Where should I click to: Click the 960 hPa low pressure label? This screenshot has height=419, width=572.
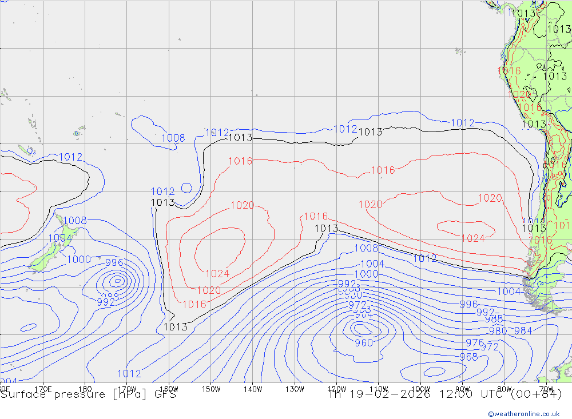point(364,343)
